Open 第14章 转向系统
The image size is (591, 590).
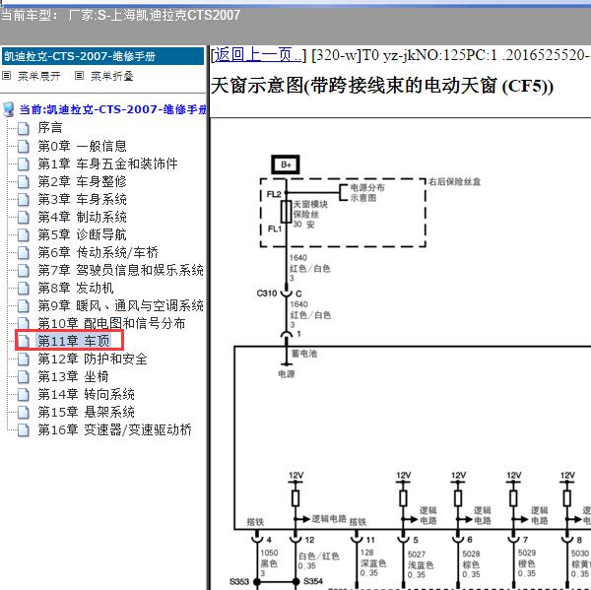tap(86, 394)
